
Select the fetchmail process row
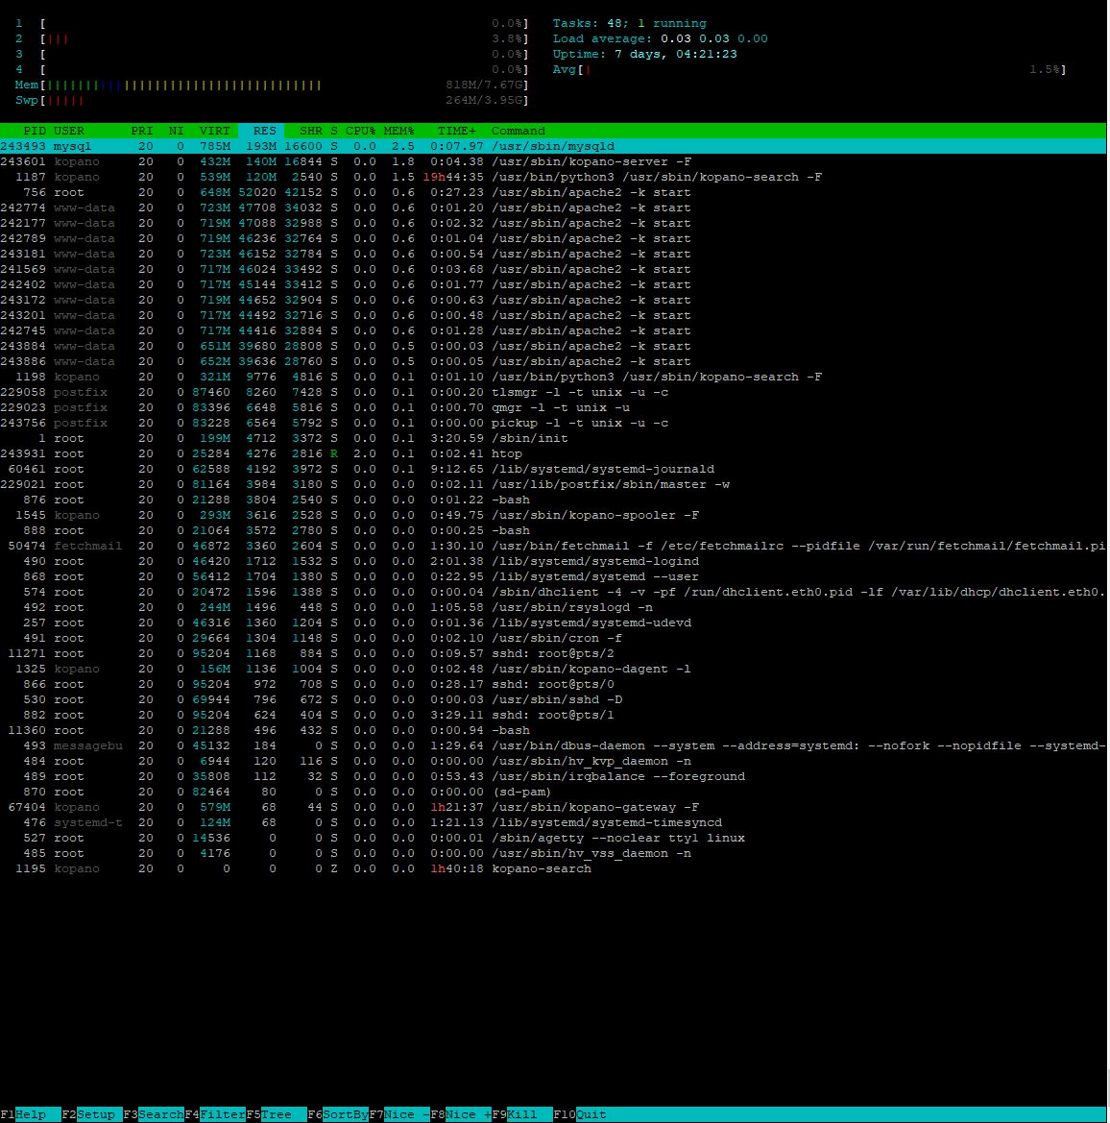[553, 546]
